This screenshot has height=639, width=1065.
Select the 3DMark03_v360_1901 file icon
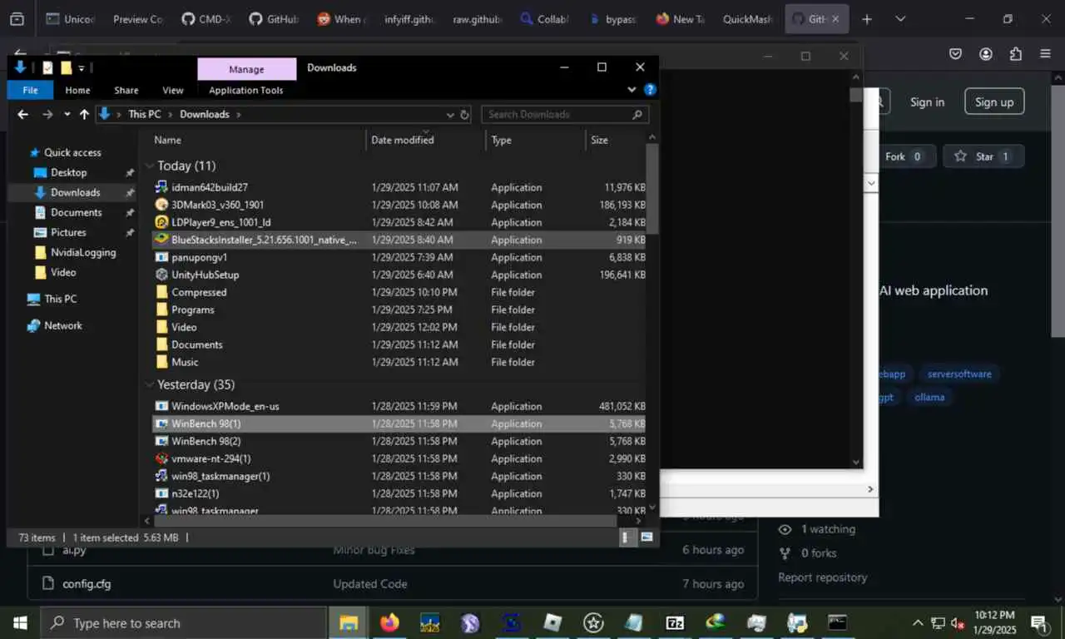[x=161, y=205]
